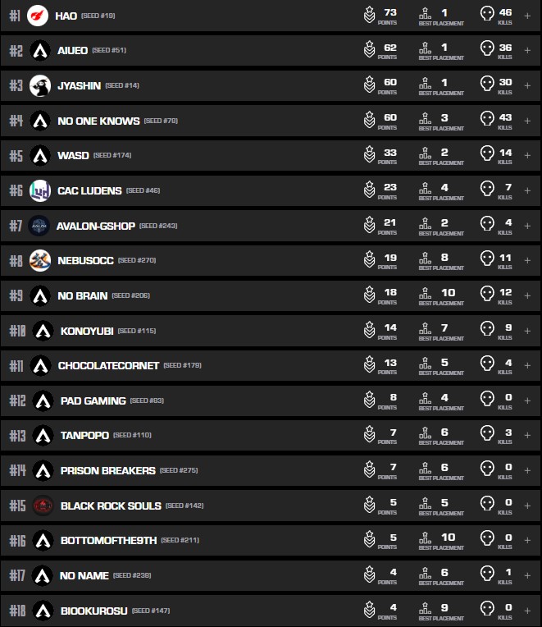Expand TANPOPO team breakdown
542x627 pixels.
point(527,436)
